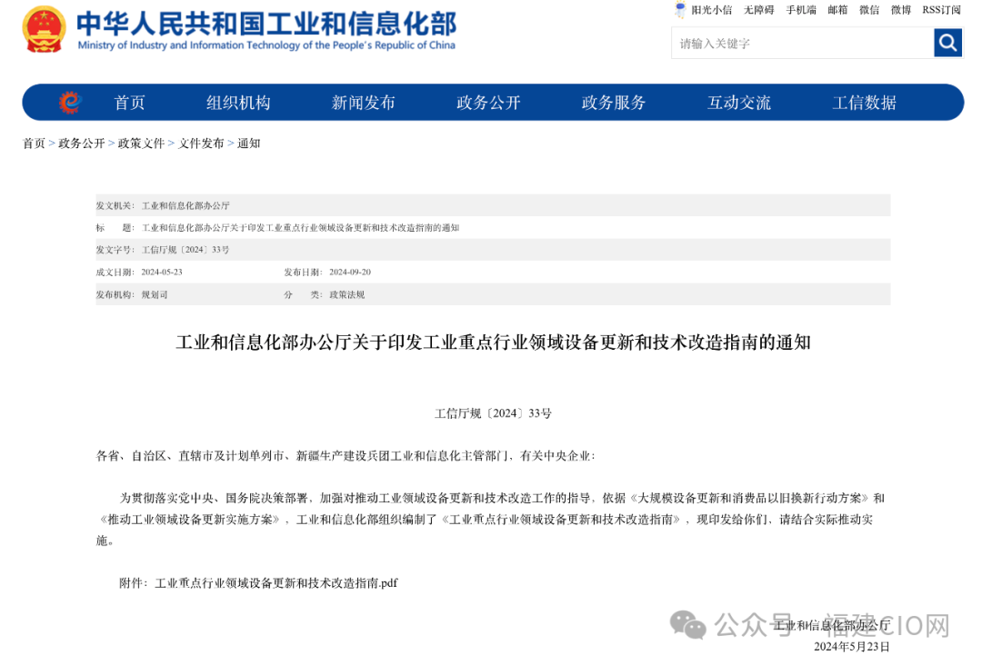Click the magnifier search icon button
Image resolution: width=982 pixels, height=665 pixels.
click(x=947, y=43)
